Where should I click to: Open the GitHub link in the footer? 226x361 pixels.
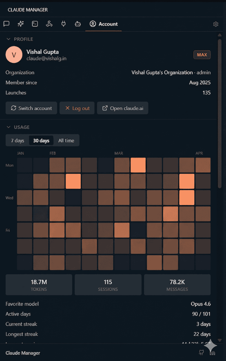coord(201,353)
